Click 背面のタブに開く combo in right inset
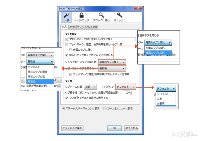Viewport: 201px width, 141px height. pyautogui.click(x=158, y=42)
